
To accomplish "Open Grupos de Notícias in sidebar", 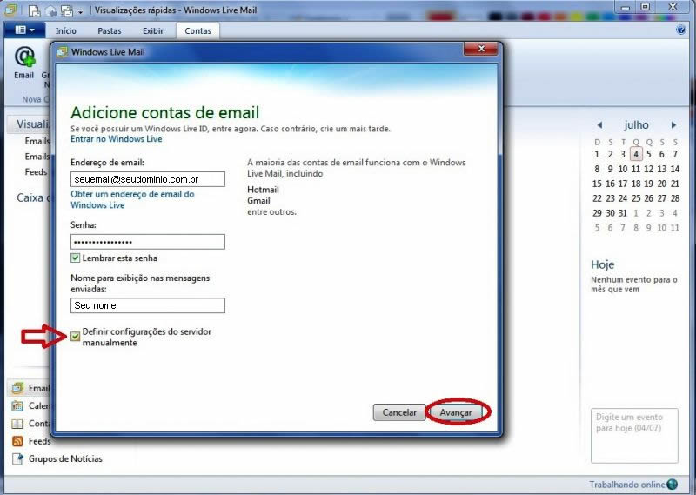I will tap(57, 458).
